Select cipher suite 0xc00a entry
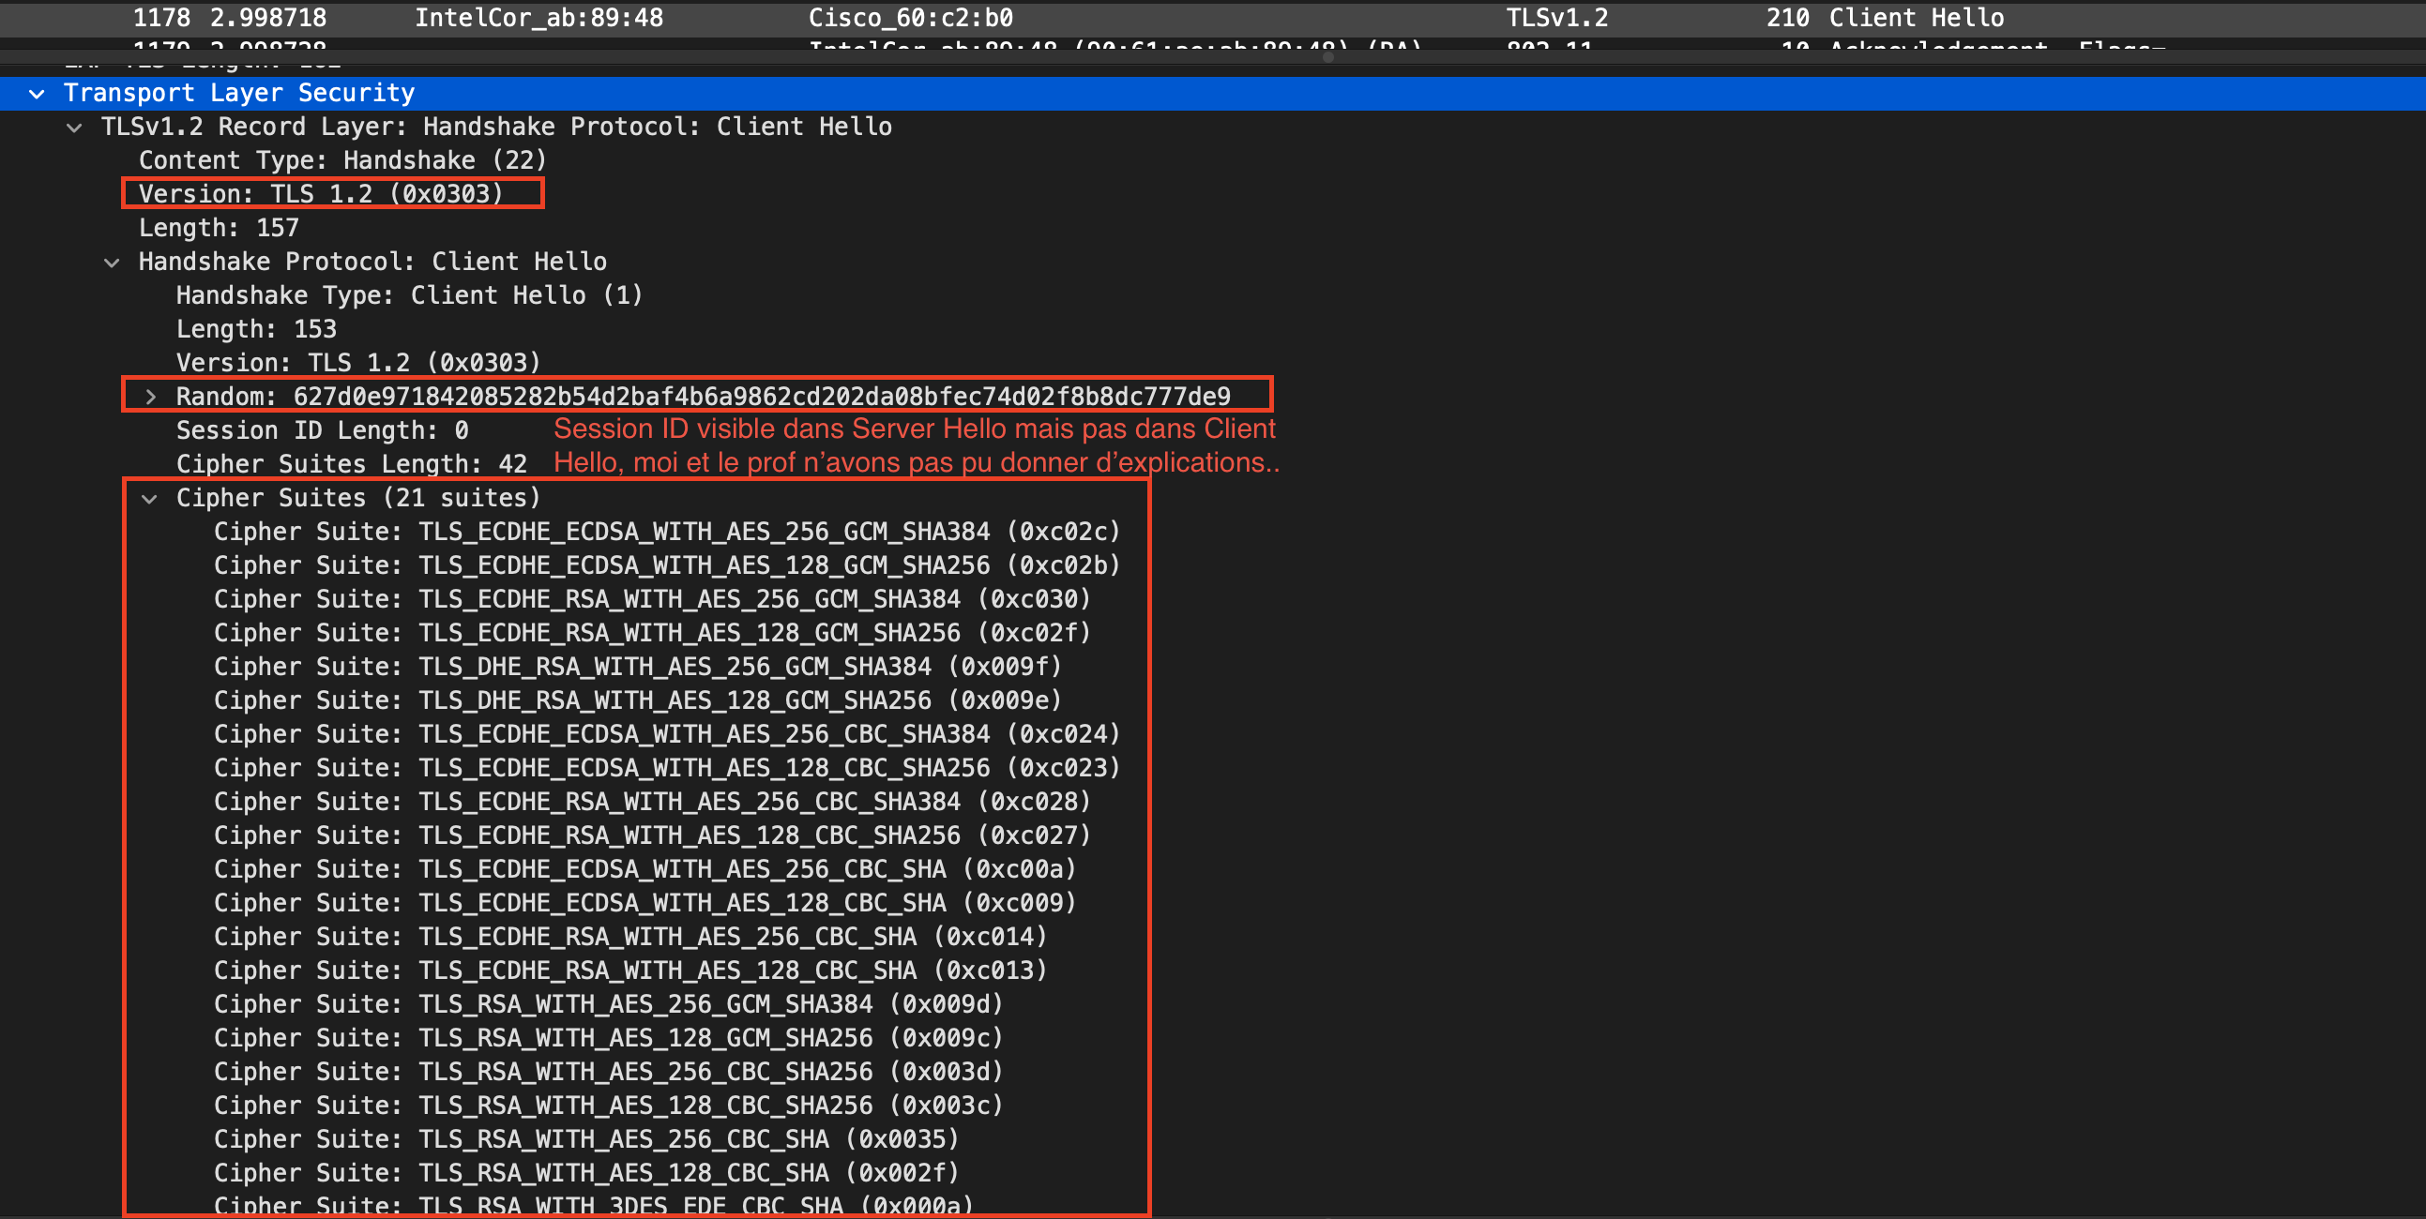This screenshot has width=2426, height=1219. 644,870
